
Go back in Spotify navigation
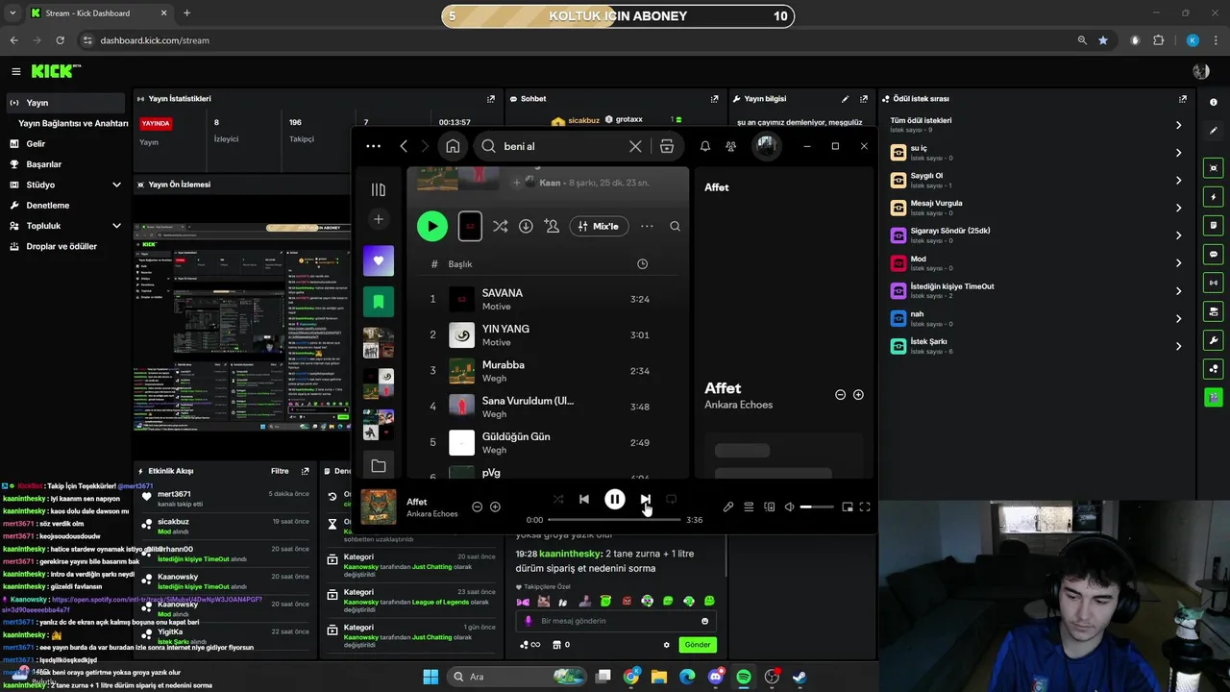coord(404,146)
